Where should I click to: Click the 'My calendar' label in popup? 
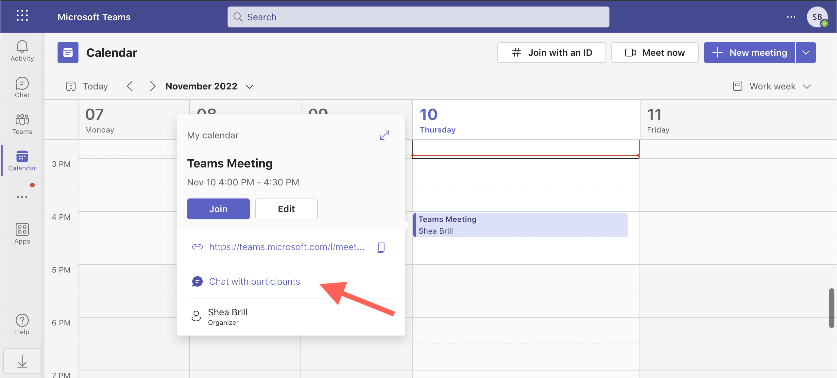(x=213, y=135)
